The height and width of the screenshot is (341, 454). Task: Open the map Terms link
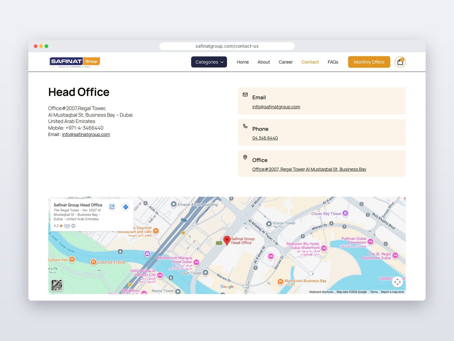374,292
